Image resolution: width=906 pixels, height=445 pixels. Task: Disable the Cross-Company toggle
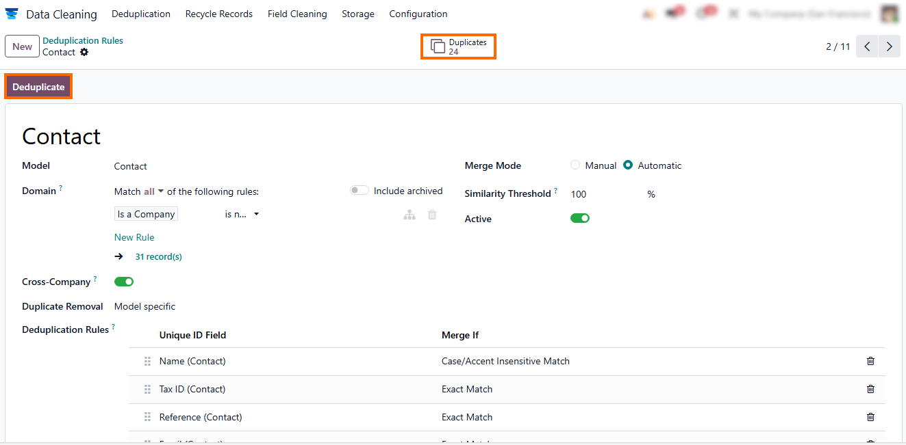tap(124, 282)
